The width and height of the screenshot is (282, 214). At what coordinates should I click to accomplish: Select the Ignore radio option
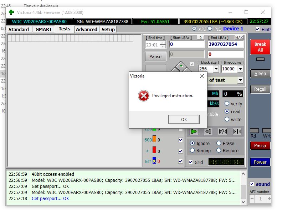coord(192,143)
